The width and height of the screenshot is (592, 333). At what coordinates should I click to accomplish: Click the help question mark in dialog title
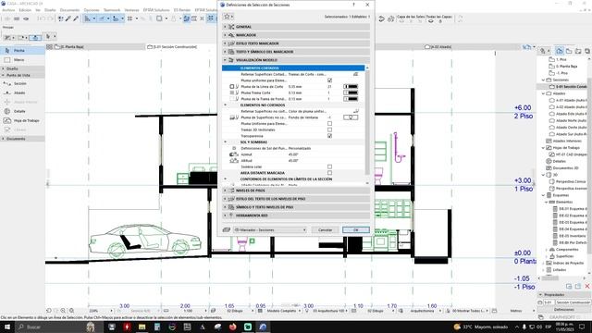click(x=353, y=5)
